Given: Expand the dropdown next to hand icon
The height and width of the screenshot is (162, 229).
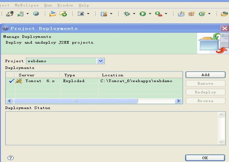Looking at the screenshot, I should click(x=111, y=14).
